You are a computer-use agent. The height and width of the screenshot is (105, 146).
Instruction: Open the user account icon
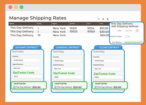(108, 19)
